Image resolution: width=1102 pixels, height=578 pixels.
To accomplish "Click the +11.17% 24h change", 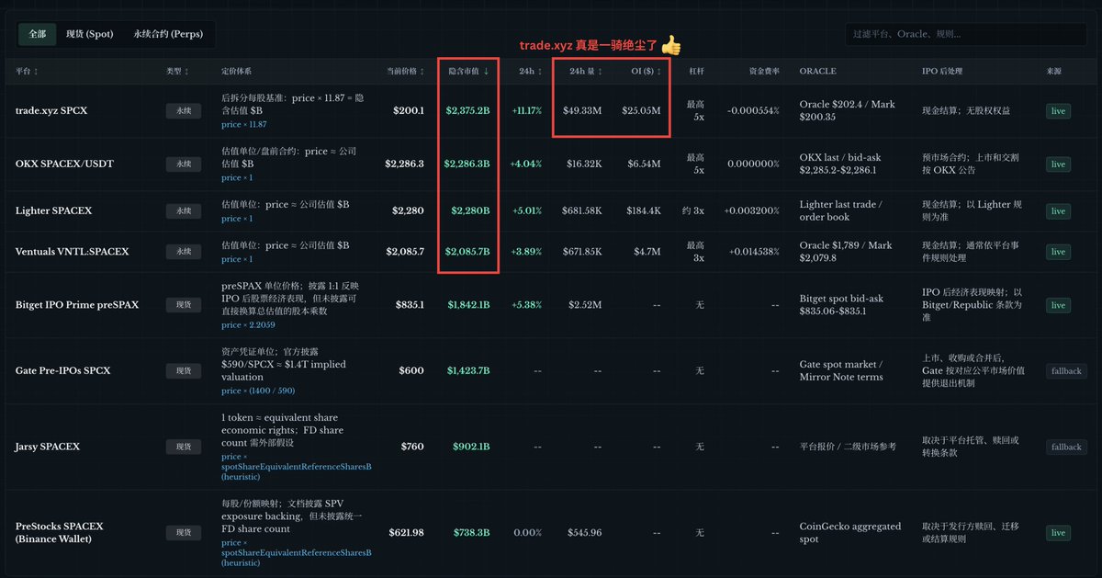I will [x=527, y=110].
